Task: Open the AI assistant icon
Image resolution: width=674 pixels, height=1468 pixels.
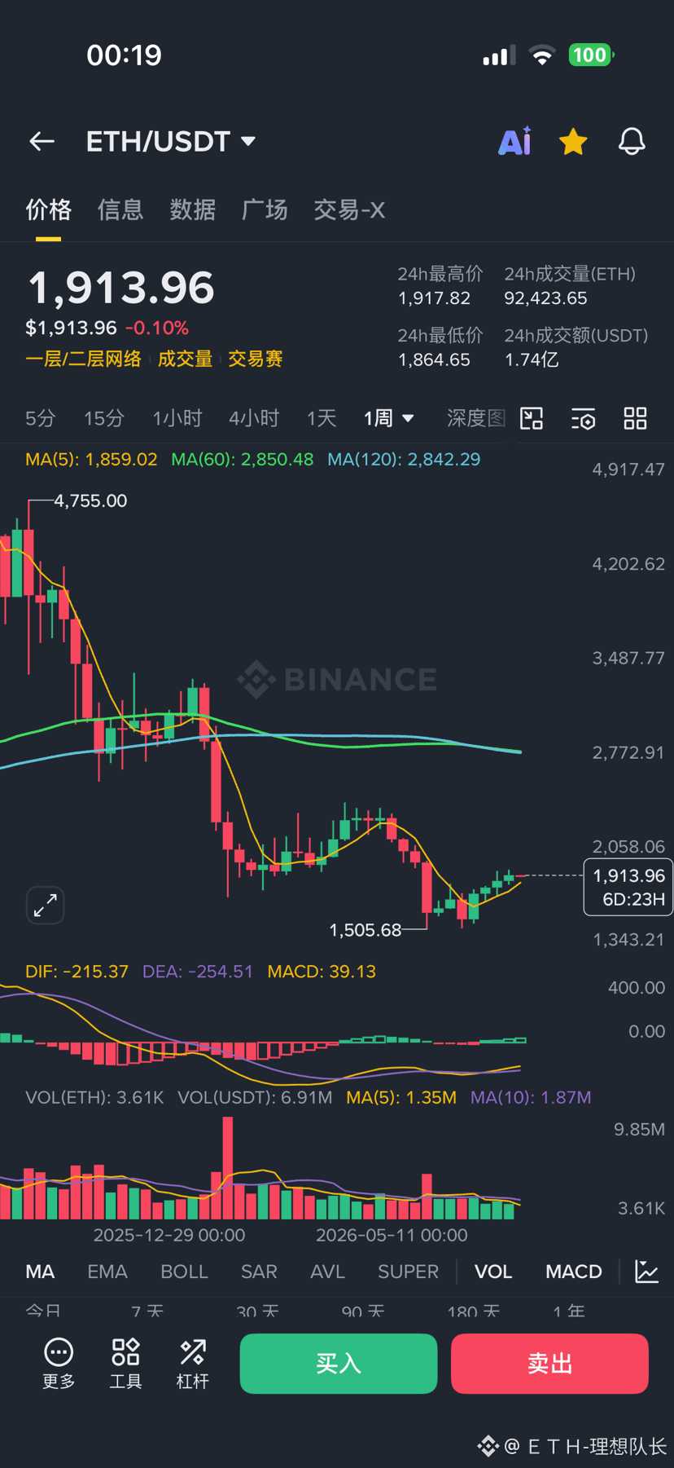Action: [515, 141]
